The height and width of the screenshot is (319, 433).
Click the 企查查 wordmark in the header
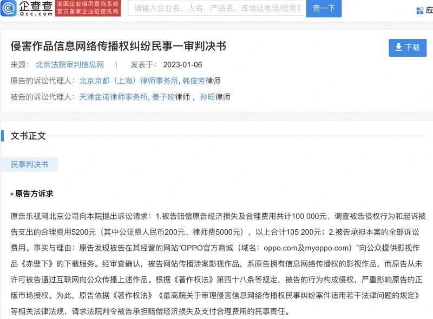tap(36, 8)
